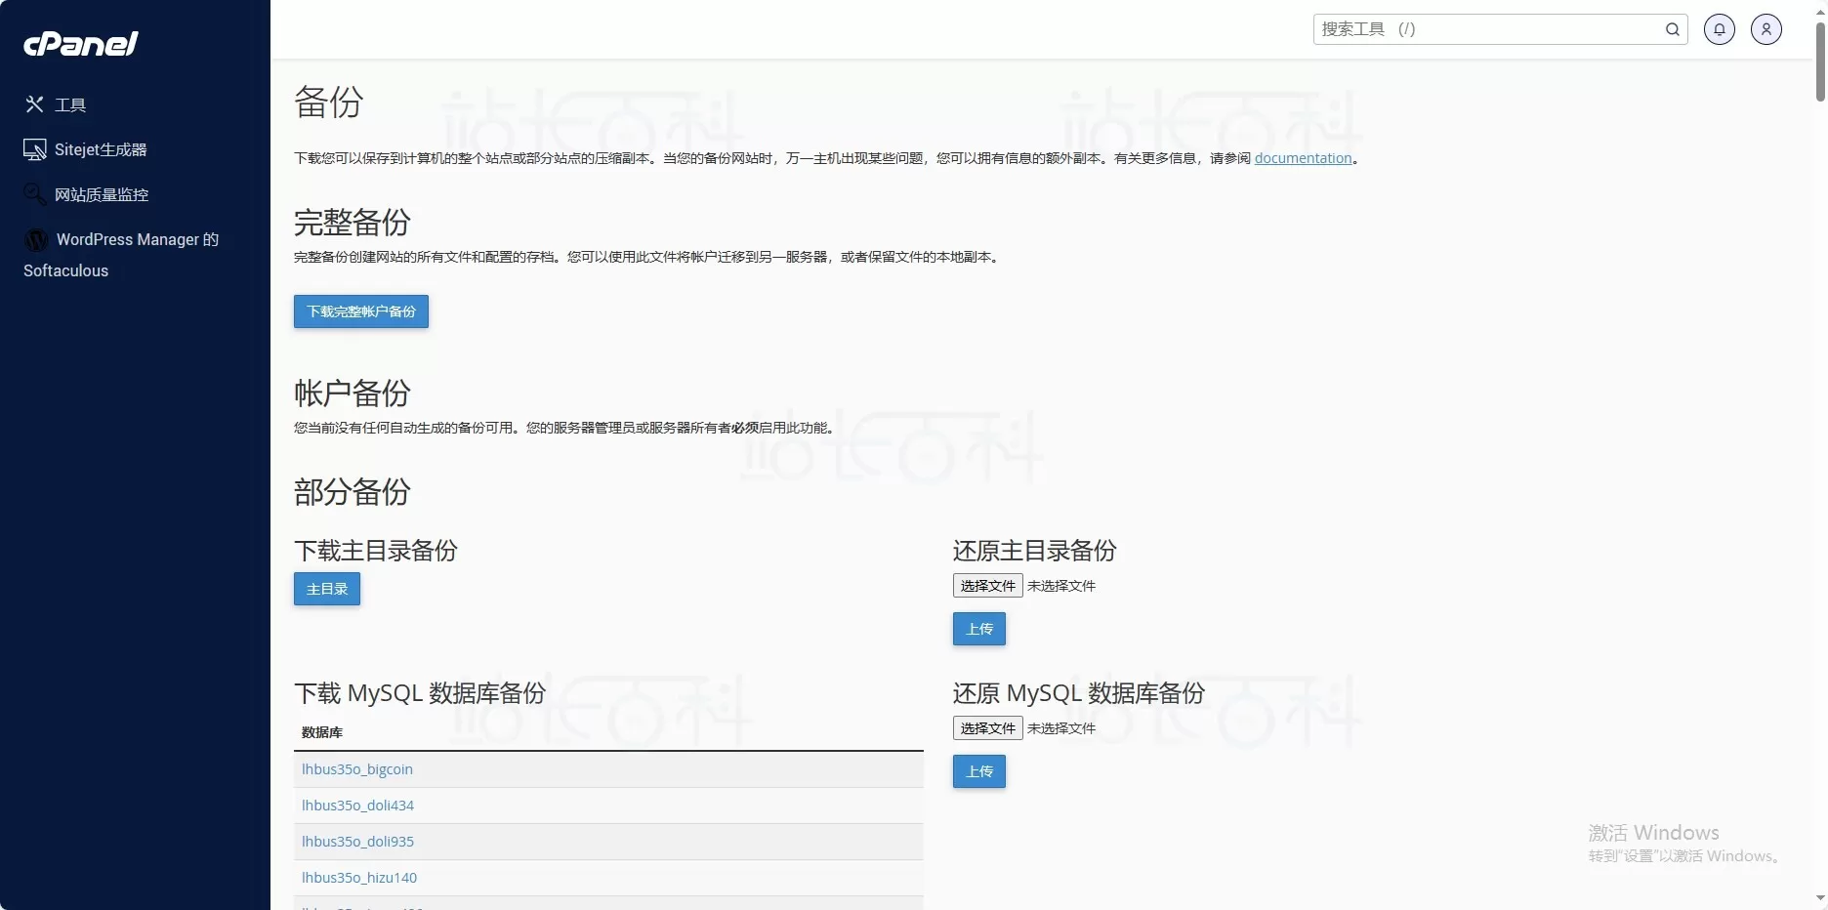
Task: Click the user account icon
Action: pos(1766,29)
